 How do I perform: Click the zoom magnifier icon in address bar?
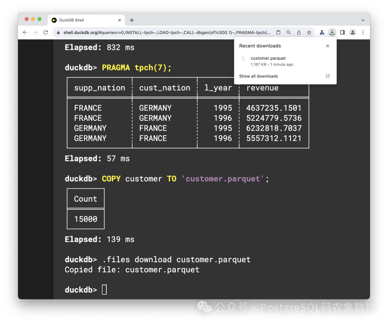[x=288, y=32]
